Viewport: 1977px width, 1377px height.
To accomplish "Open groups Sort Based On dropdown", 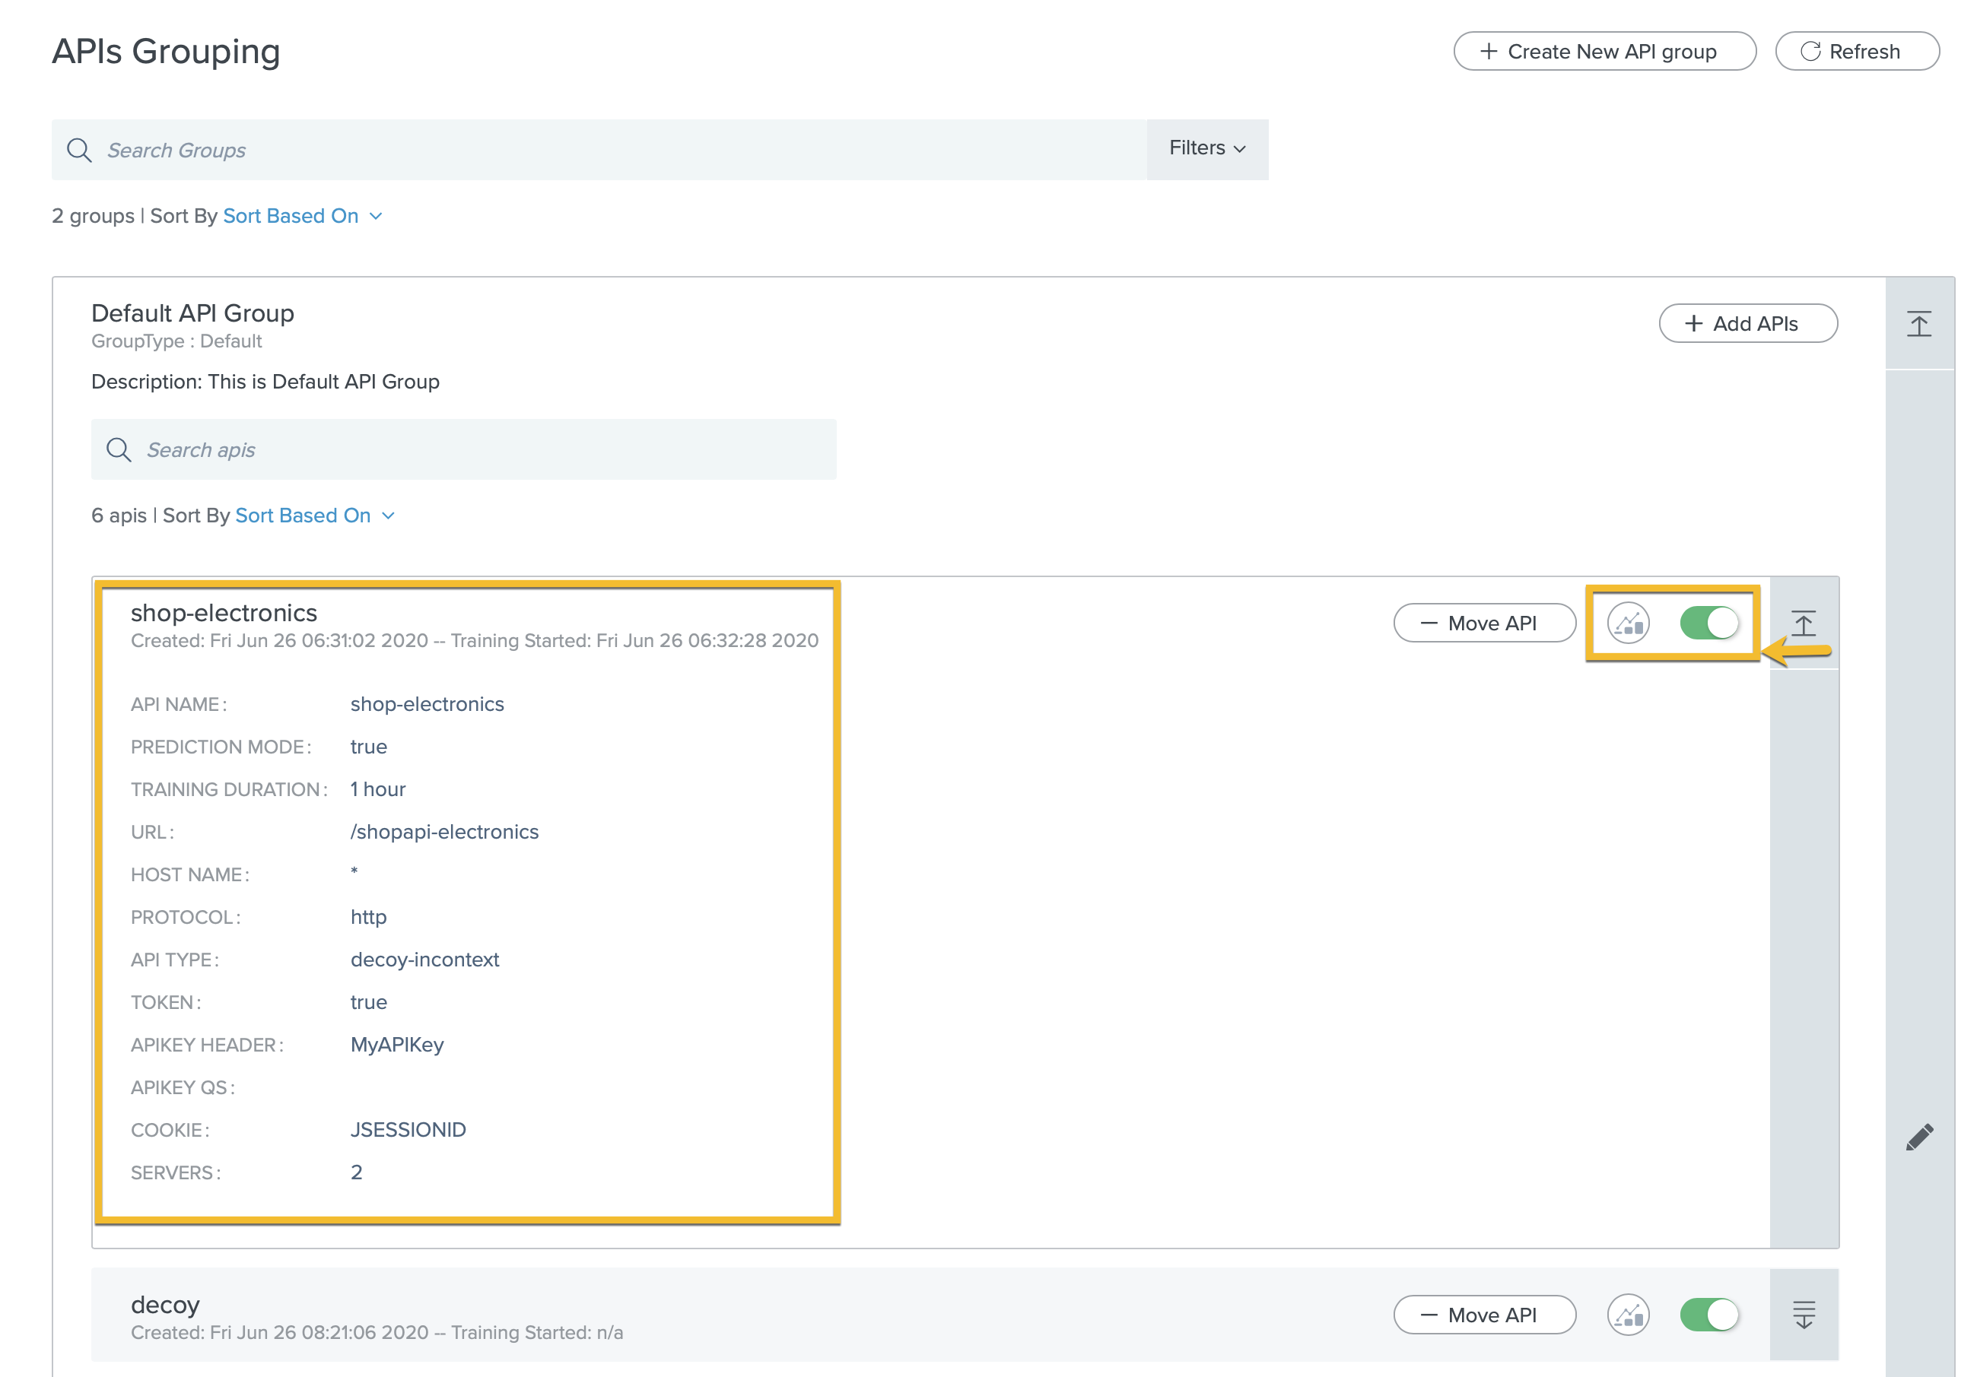I will [x=302, y=216].
